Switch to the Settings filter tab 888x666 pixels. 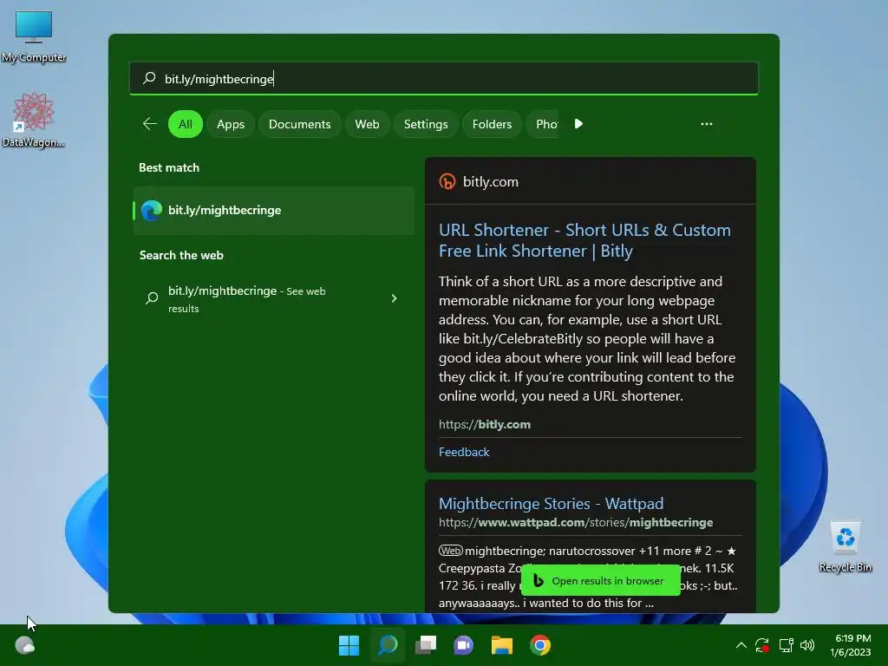[x=426, y=124]
